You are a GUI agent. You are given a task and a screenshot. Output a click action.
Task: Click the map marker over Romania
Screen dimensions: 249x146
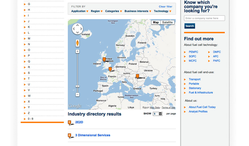pyautogui.click(x=137, y=76)
